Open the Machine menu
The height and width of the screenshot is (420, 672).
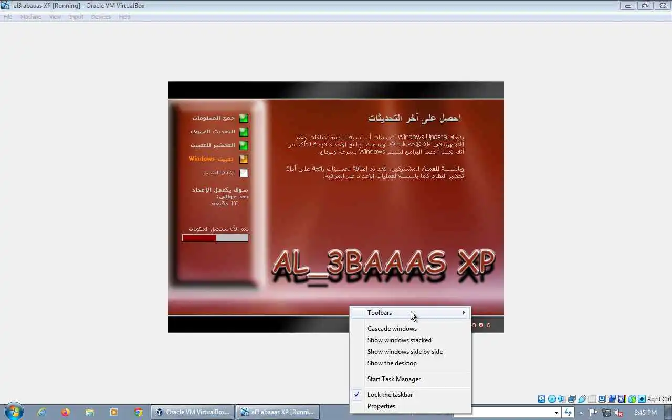tap(31, 17)
